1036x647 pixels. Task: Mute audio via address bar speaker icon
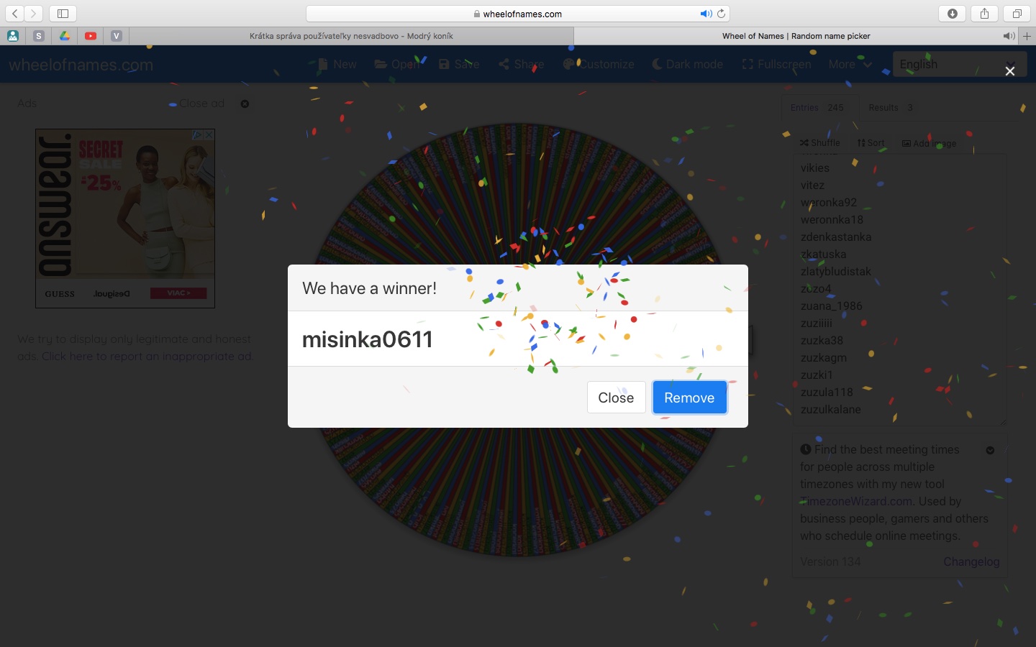click(706, 14)
